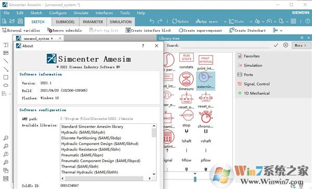312x189 pixels.
Task: Expand the Plots dropdown arrow
Action: [251, 21]
